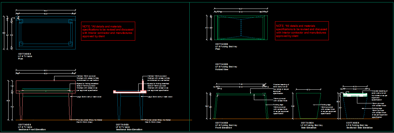Click the red NOTE box beside TV table plan
The height and width of the screenshot is (133, 394).
tap(108, 31)
